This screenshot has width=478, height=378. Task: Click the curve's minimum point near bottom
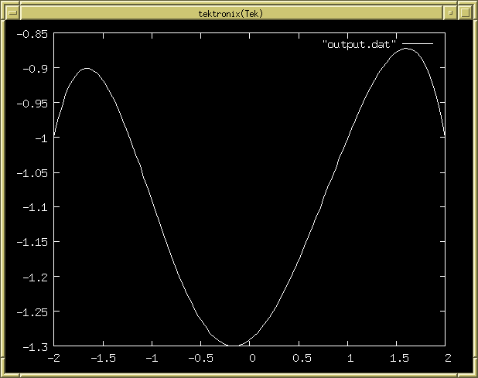[x=232, y=346]
